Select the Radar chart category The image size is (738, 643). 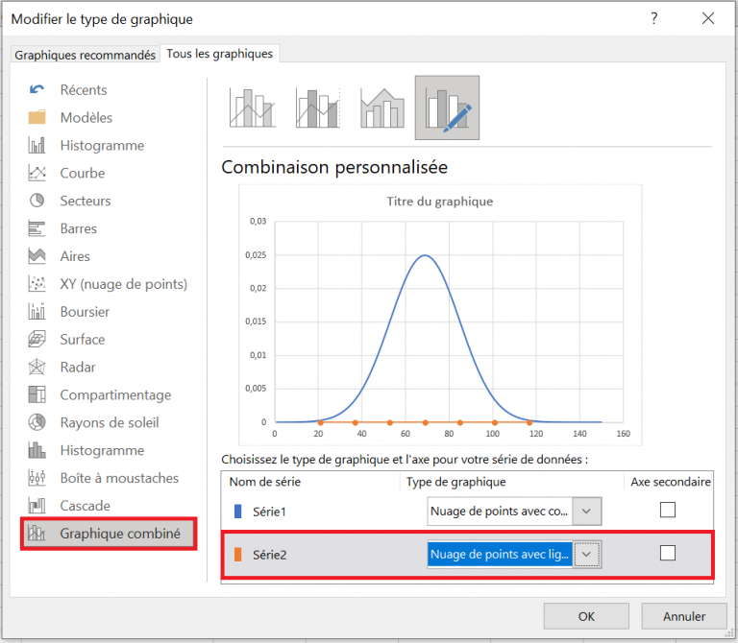[77, 367]
